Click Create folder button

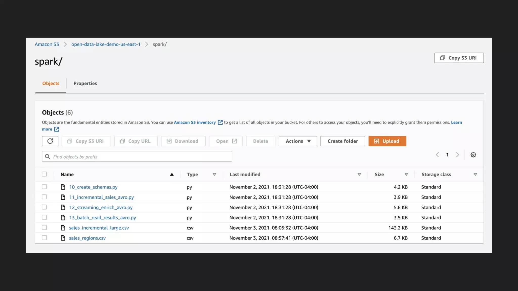[343, 141]
